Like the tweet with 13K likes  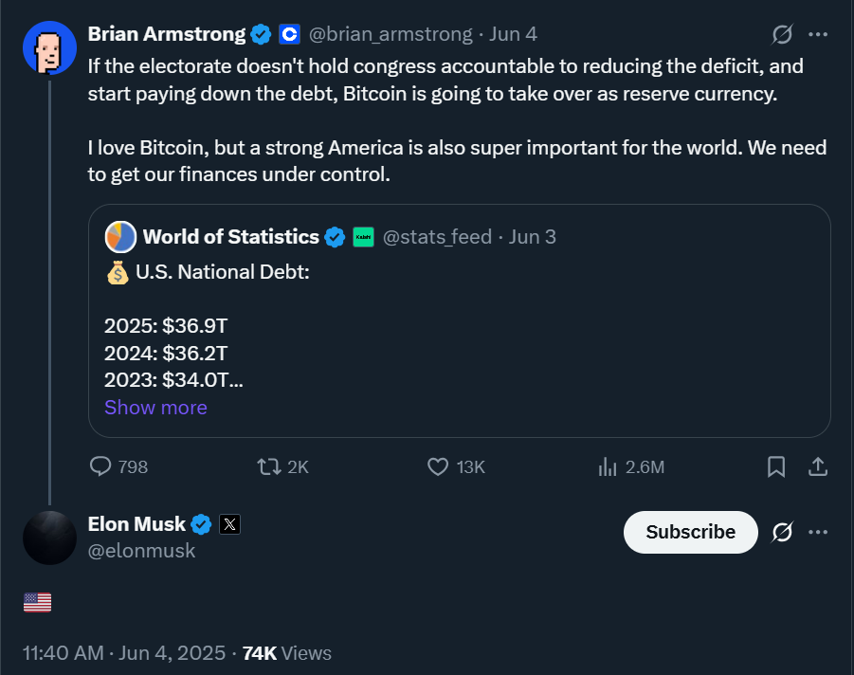click(x=438, y=466)
